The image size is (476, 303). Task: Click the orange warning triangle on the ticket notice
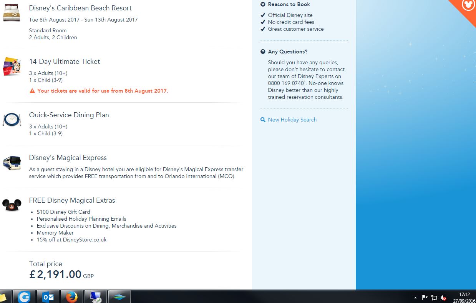point(32,91)
